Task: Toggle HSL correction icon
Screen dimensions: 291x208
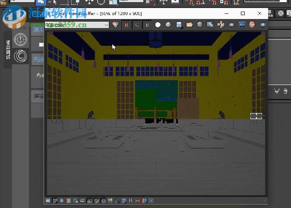Action: 76,201
